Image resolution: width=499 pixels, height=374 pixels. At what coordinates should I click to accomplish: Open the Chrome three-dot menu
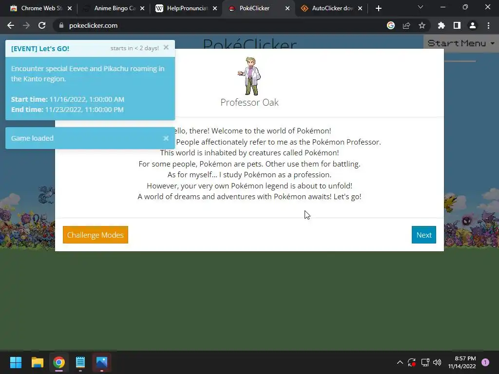[488, 25]
